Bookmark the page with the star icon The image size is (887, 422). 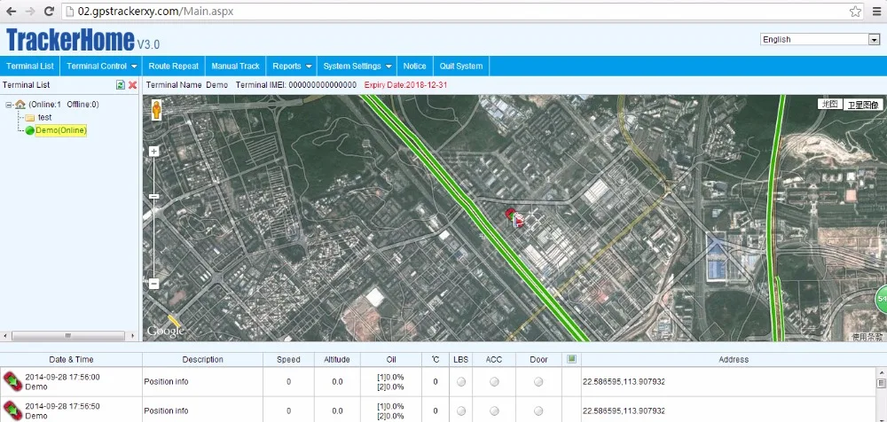[855, 12]
